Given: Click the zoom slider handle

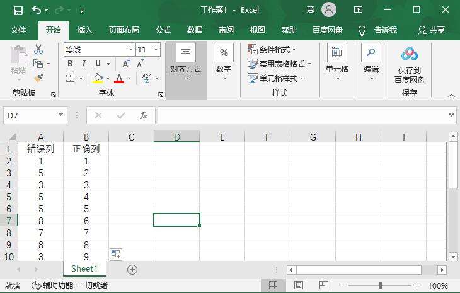Looking at the screenshot, I should (380, 285).
